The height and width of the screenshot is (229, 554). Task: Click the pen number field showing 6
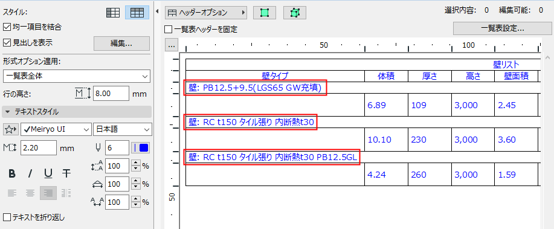coord(117,147)
